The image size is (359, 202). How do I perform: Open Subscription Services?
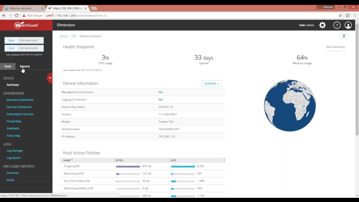tap(20, 114)
